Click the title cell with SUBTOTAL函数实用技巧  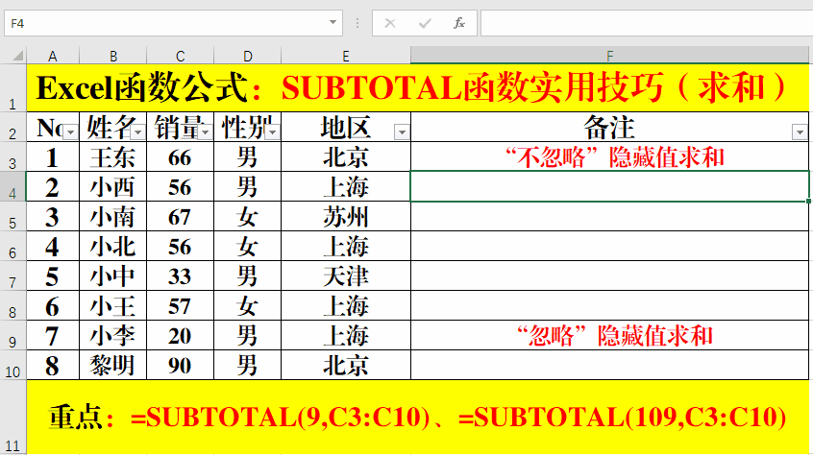[x=418, y=88]
